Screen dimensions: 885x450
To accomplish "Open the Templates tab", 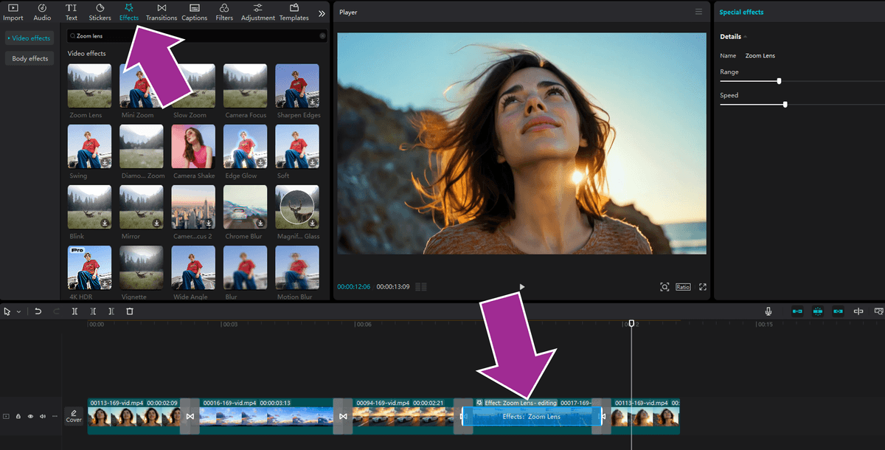I will 294,12.
